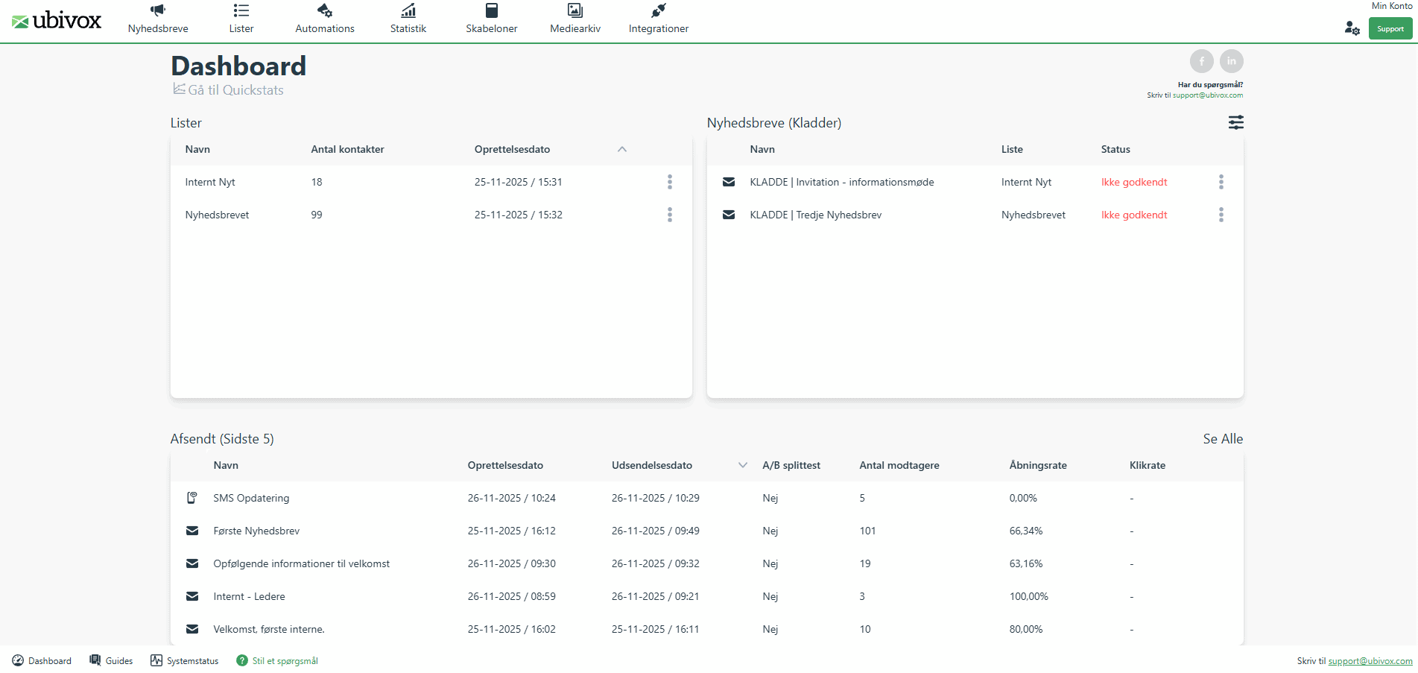Image resolution: width=1418 pixels, height=673 pixels.
Task: Select the Lister menu icon
Action: (240, 10)
